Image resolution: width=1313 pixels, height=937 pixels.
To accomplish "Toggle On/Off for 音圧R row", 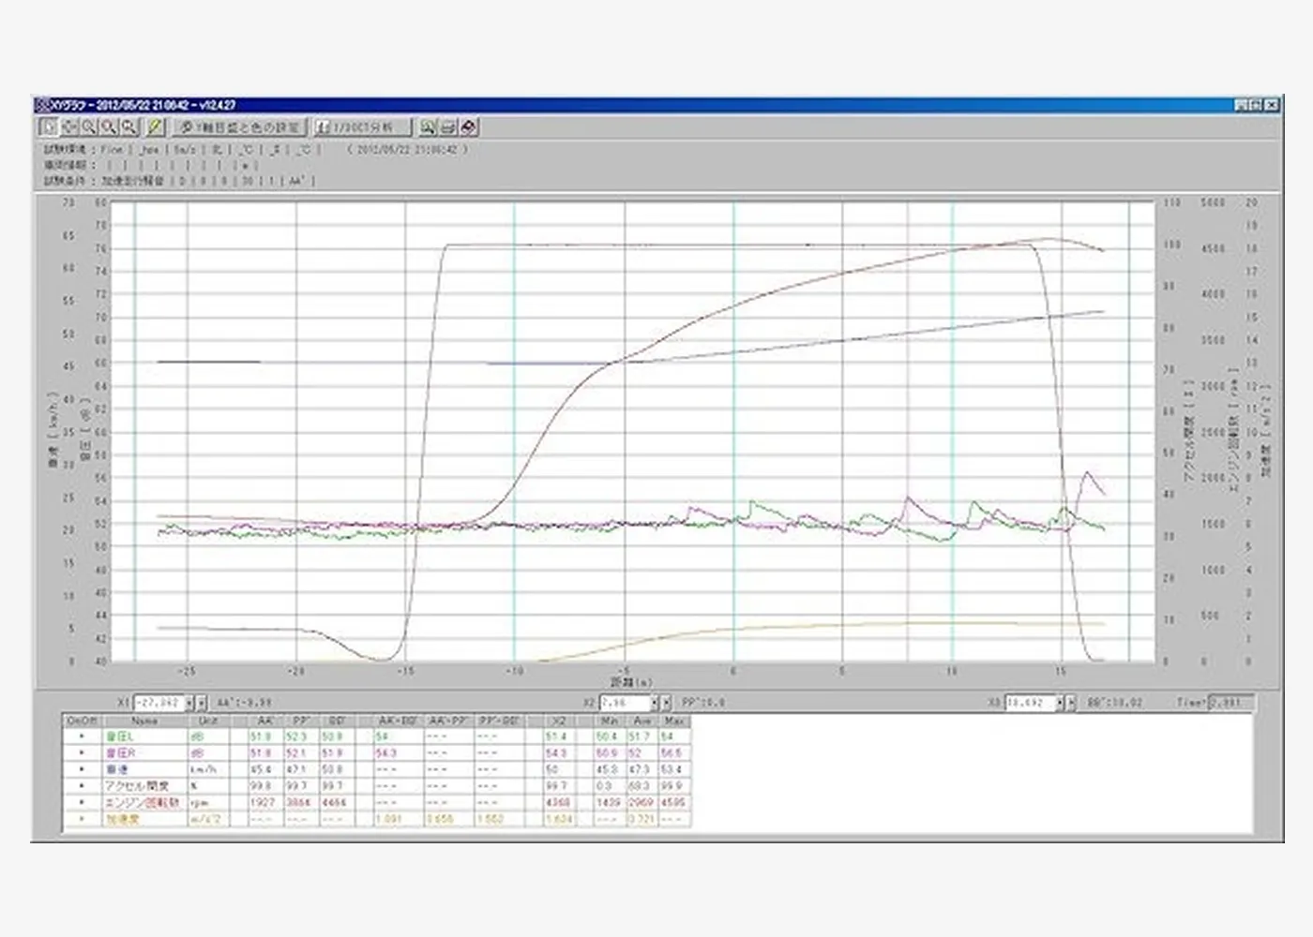I will 82,753.
